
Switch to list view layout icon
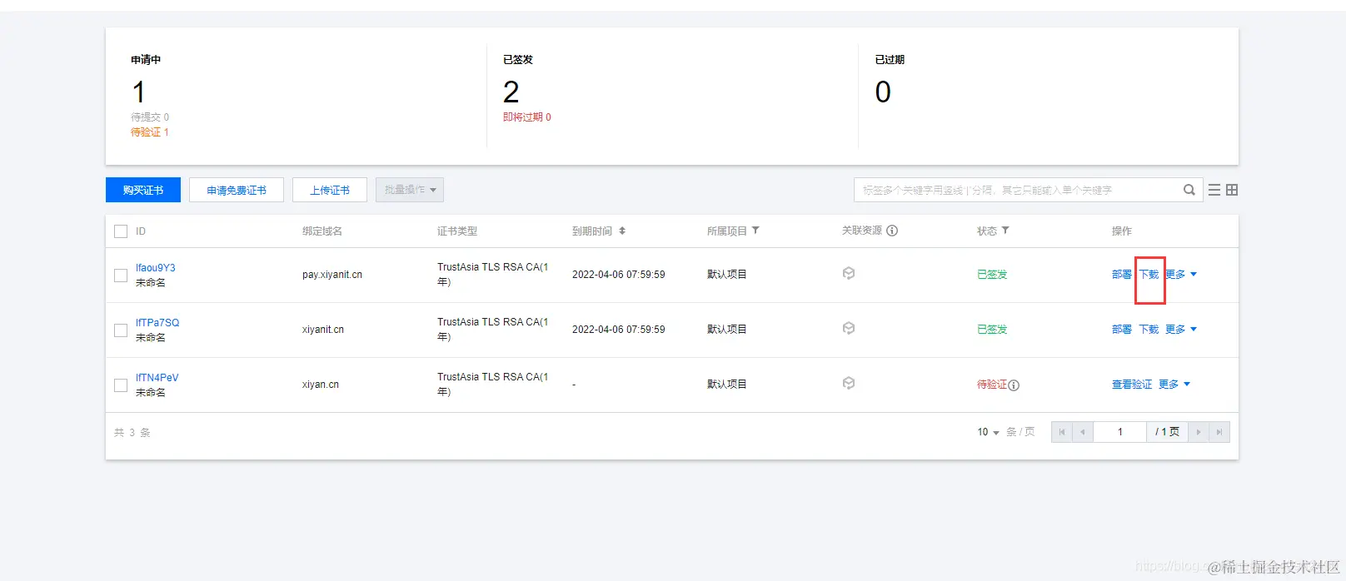coord(1214,190)
